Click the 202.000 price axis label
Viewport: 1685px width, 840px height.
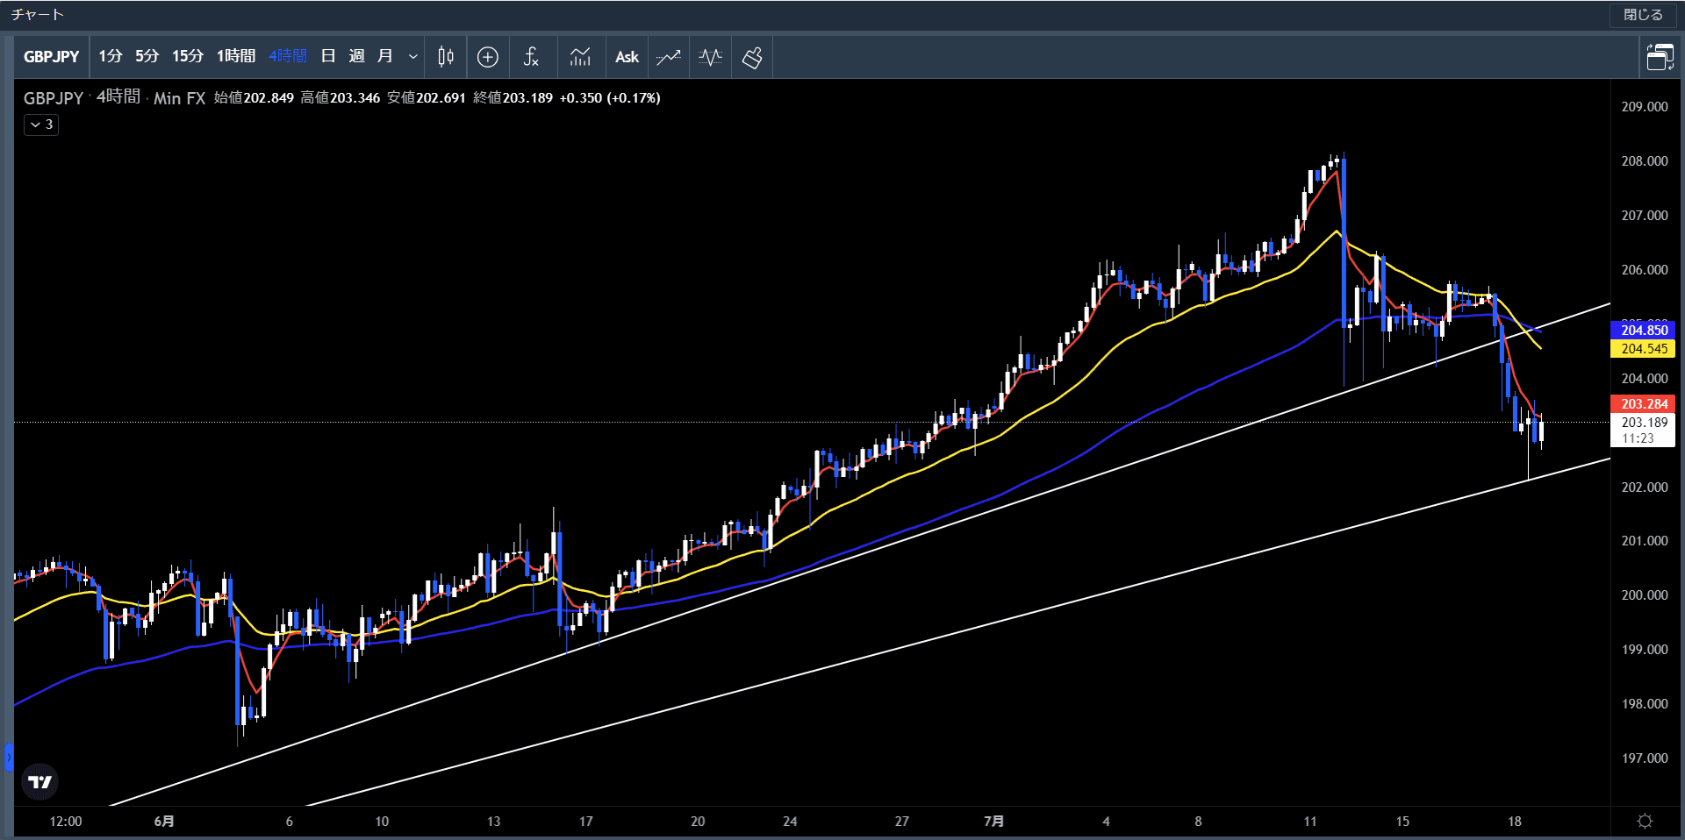[1645, 488]
